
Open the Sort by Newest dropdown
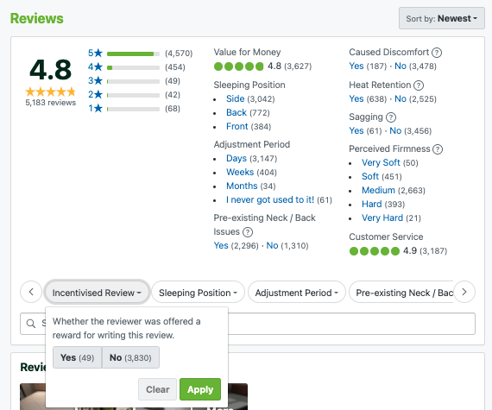[x=441, y=18]
